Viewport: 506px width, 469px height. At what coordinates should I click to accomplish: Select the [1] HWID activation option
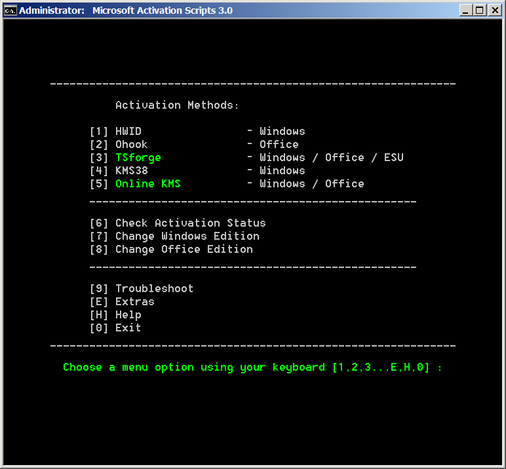[x=128, y=132]
